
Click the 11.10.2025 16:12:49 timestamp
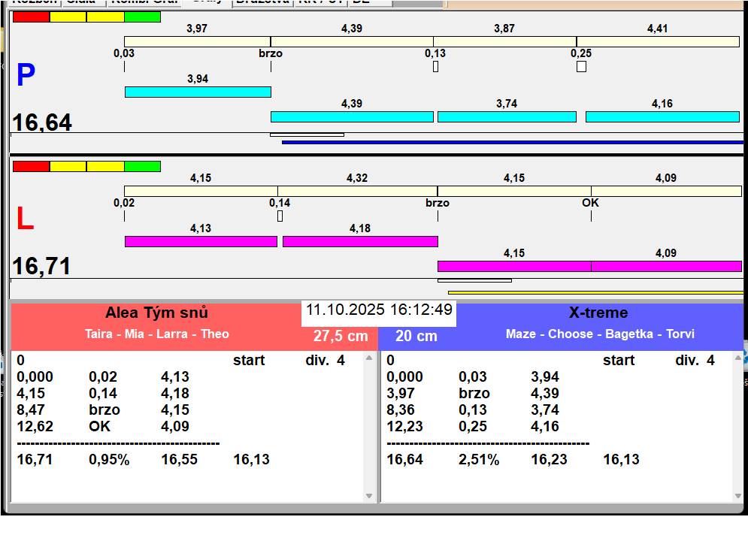(x=379, y=310)
